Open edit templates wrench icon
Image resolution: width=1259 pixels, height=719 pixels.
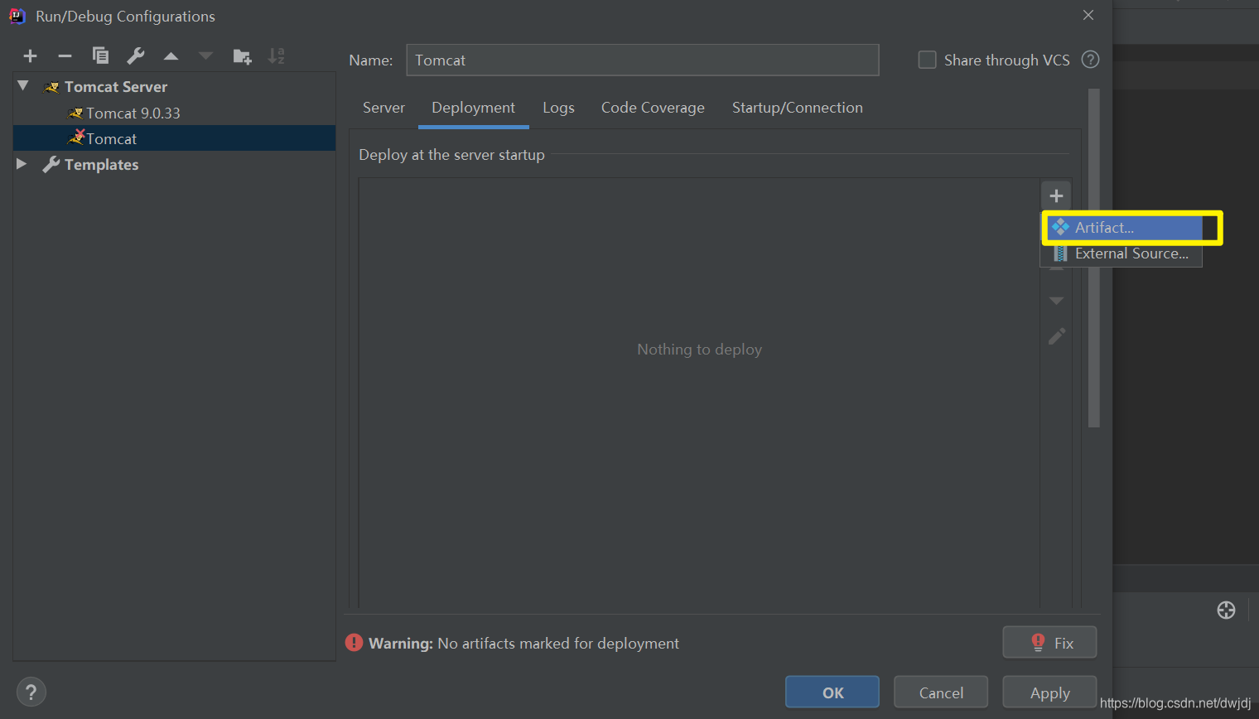[x=135, y=55]
